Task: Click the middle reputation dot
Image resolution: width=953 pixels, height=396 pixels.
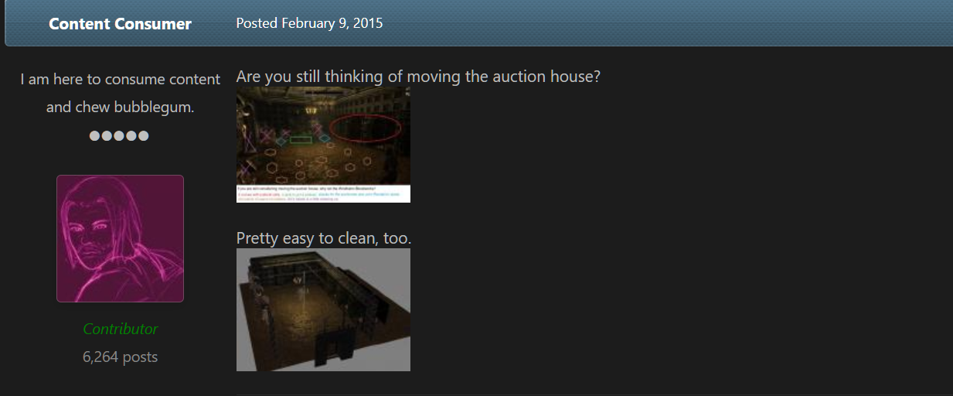Action: 119,136
